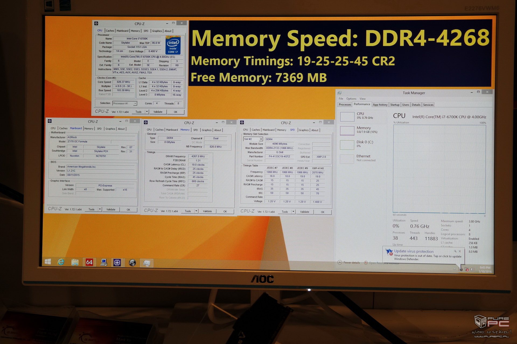Dismiss the virus protection notification with X

(460, 251)
